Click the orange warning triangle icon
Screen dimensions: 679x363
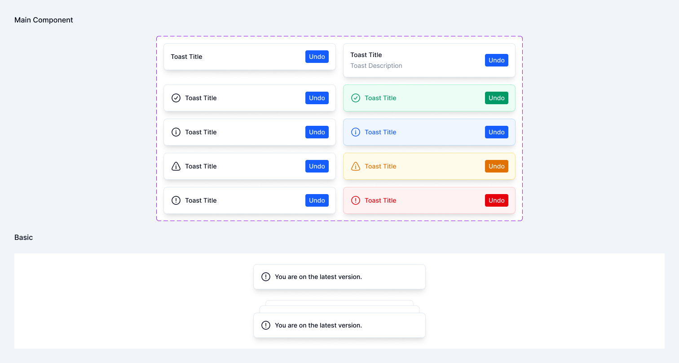[x=356, y=166]
